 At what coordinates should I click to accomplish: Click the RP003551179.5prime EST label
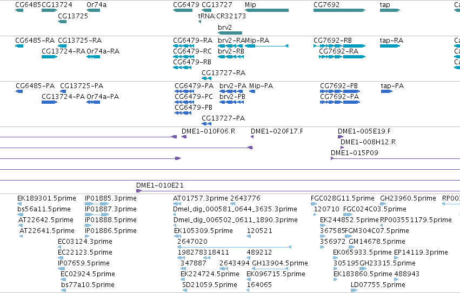416,220
